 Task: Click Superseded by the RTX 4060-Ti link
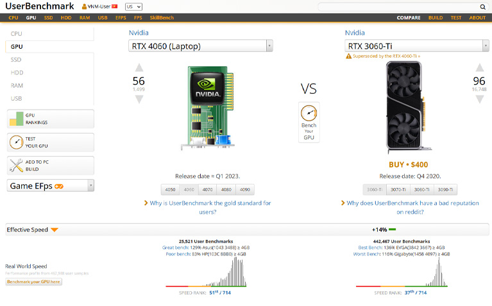(x=386, y=56)
